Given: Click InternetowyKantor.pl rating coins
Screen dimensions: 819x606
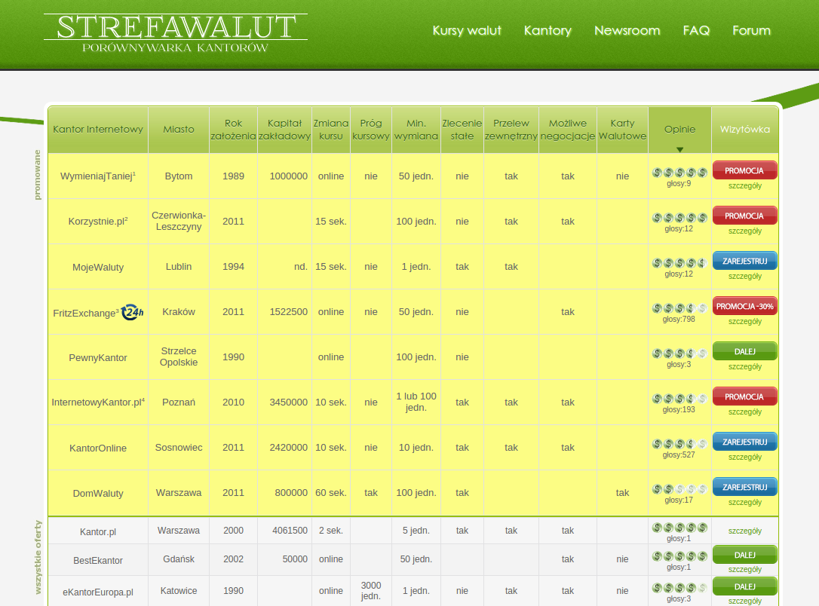Looking at the screenshot, I should coord(679,399).
